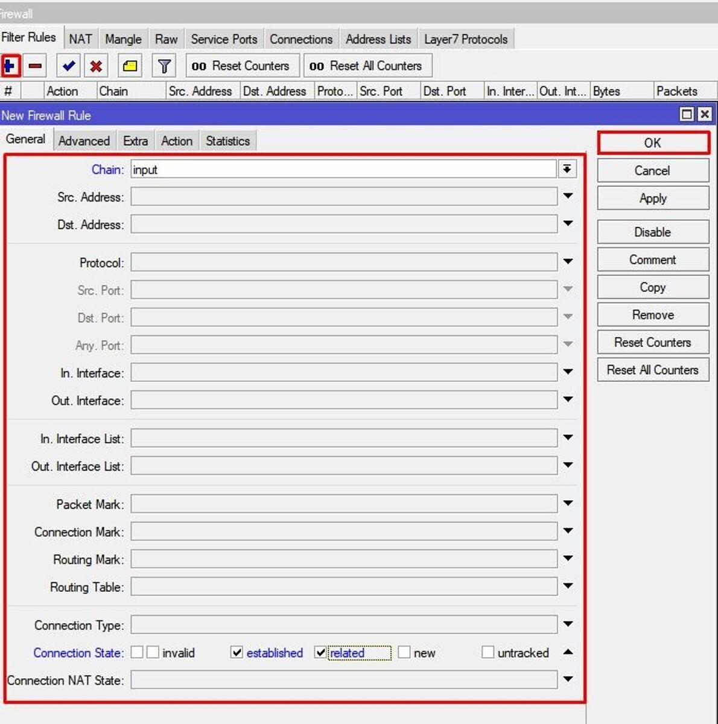
Task: Check the untracked connection state
Action: coord(488,652)
